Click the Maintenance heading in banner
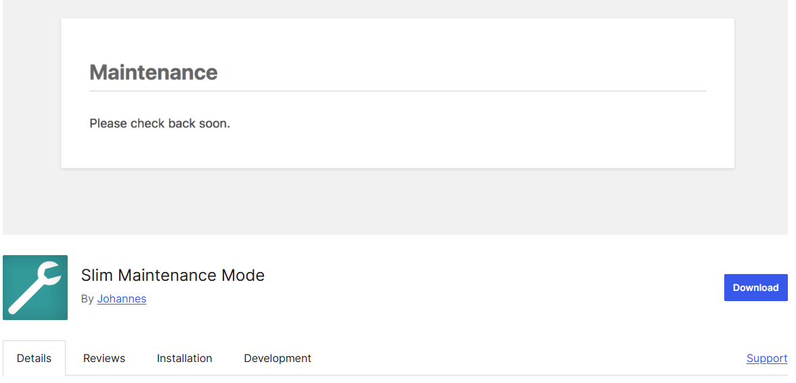 coord(153,72)
